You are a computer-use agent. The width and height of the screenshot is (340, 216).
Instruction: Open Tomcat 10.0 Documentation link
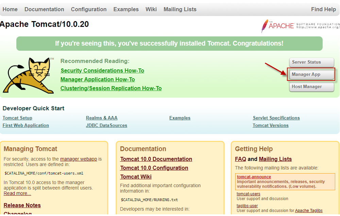[x=156, y=159]
